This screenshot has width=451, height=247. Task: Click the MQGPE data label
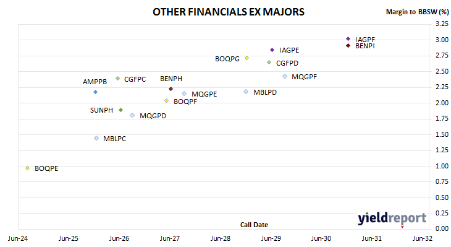point(204,94)
